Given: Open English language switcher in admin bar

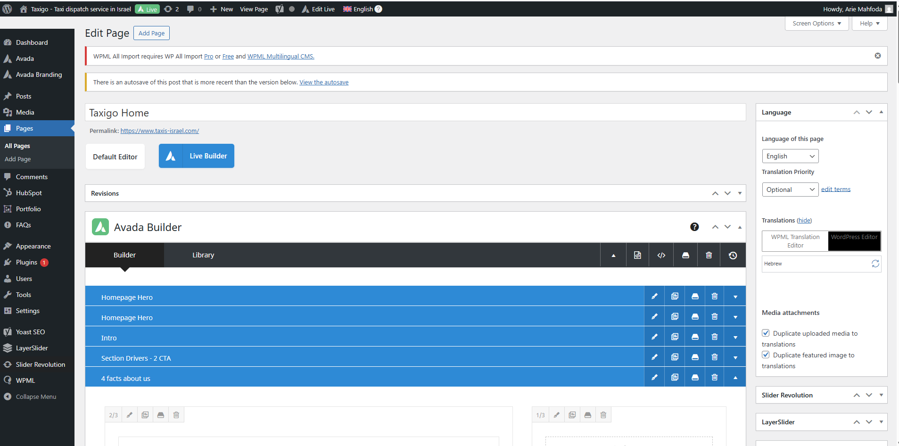Looking at the screenshot, I should coord(363,9).
